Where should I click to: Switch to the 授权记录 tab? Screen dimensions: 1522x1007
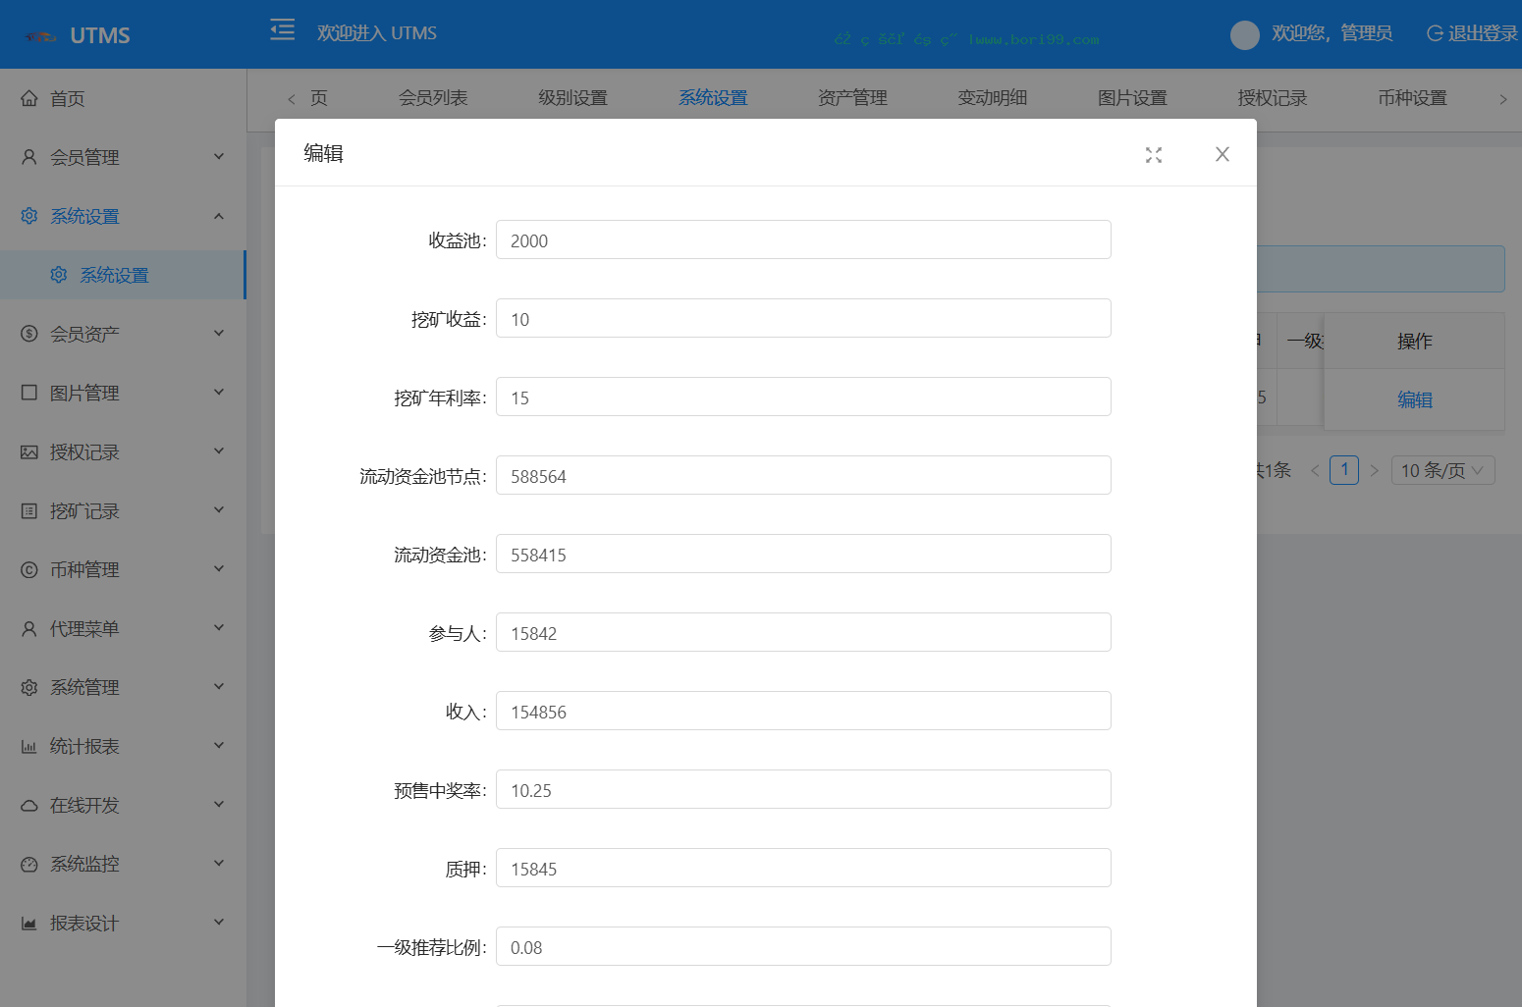coord(1273,98)
